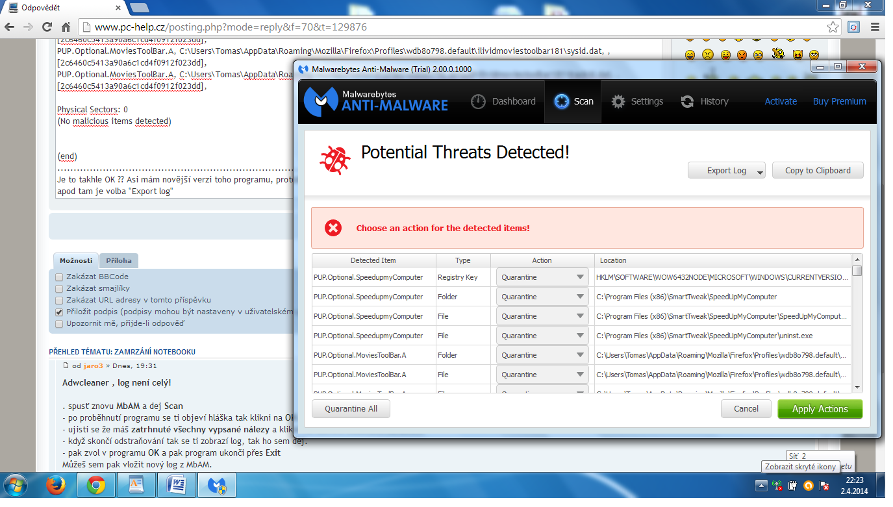Click the History refresh-arrows icon
This screenshot has height=507, width=893.
(x=687, y=101)
